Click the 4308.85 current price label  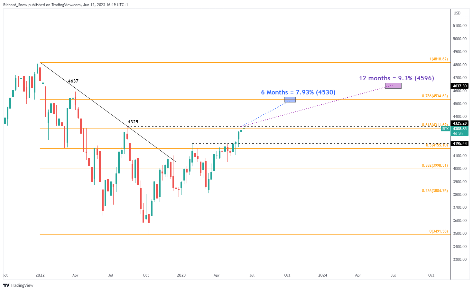pyautogui.click(x=460, y=129)
